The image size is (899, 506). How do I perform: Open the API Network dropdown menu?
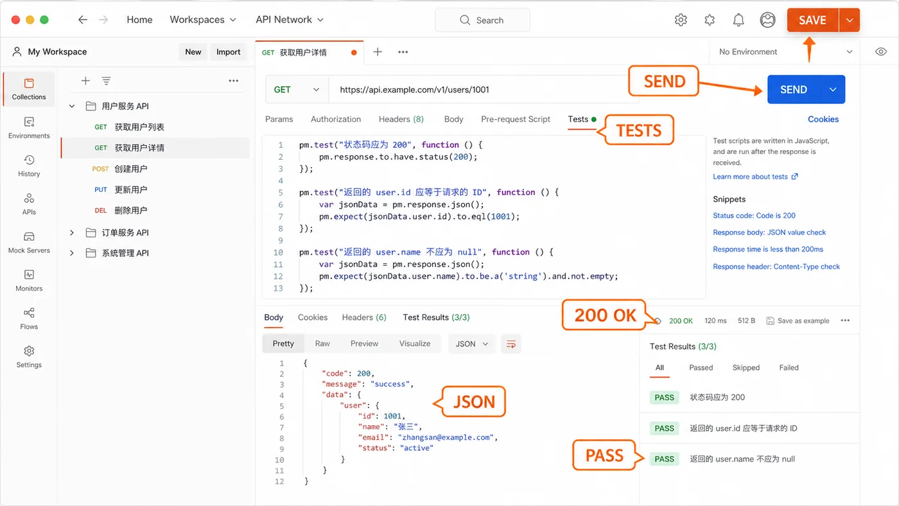pos(290,20)
